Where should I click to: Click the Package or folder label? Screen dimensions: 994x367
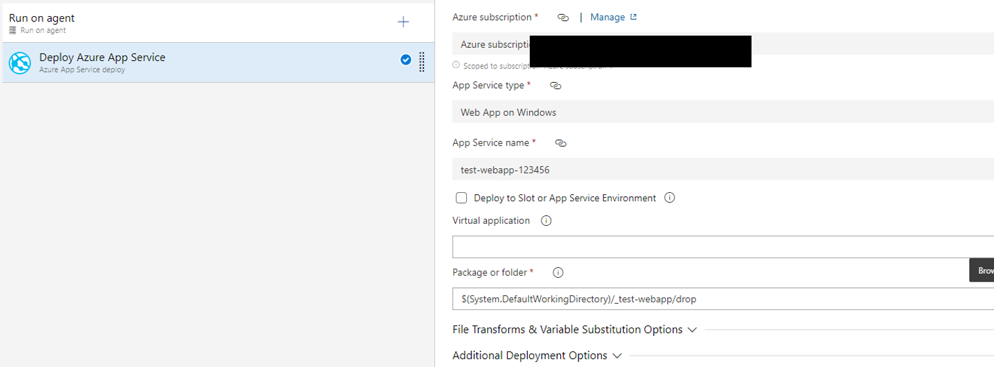tap(490, 272)
